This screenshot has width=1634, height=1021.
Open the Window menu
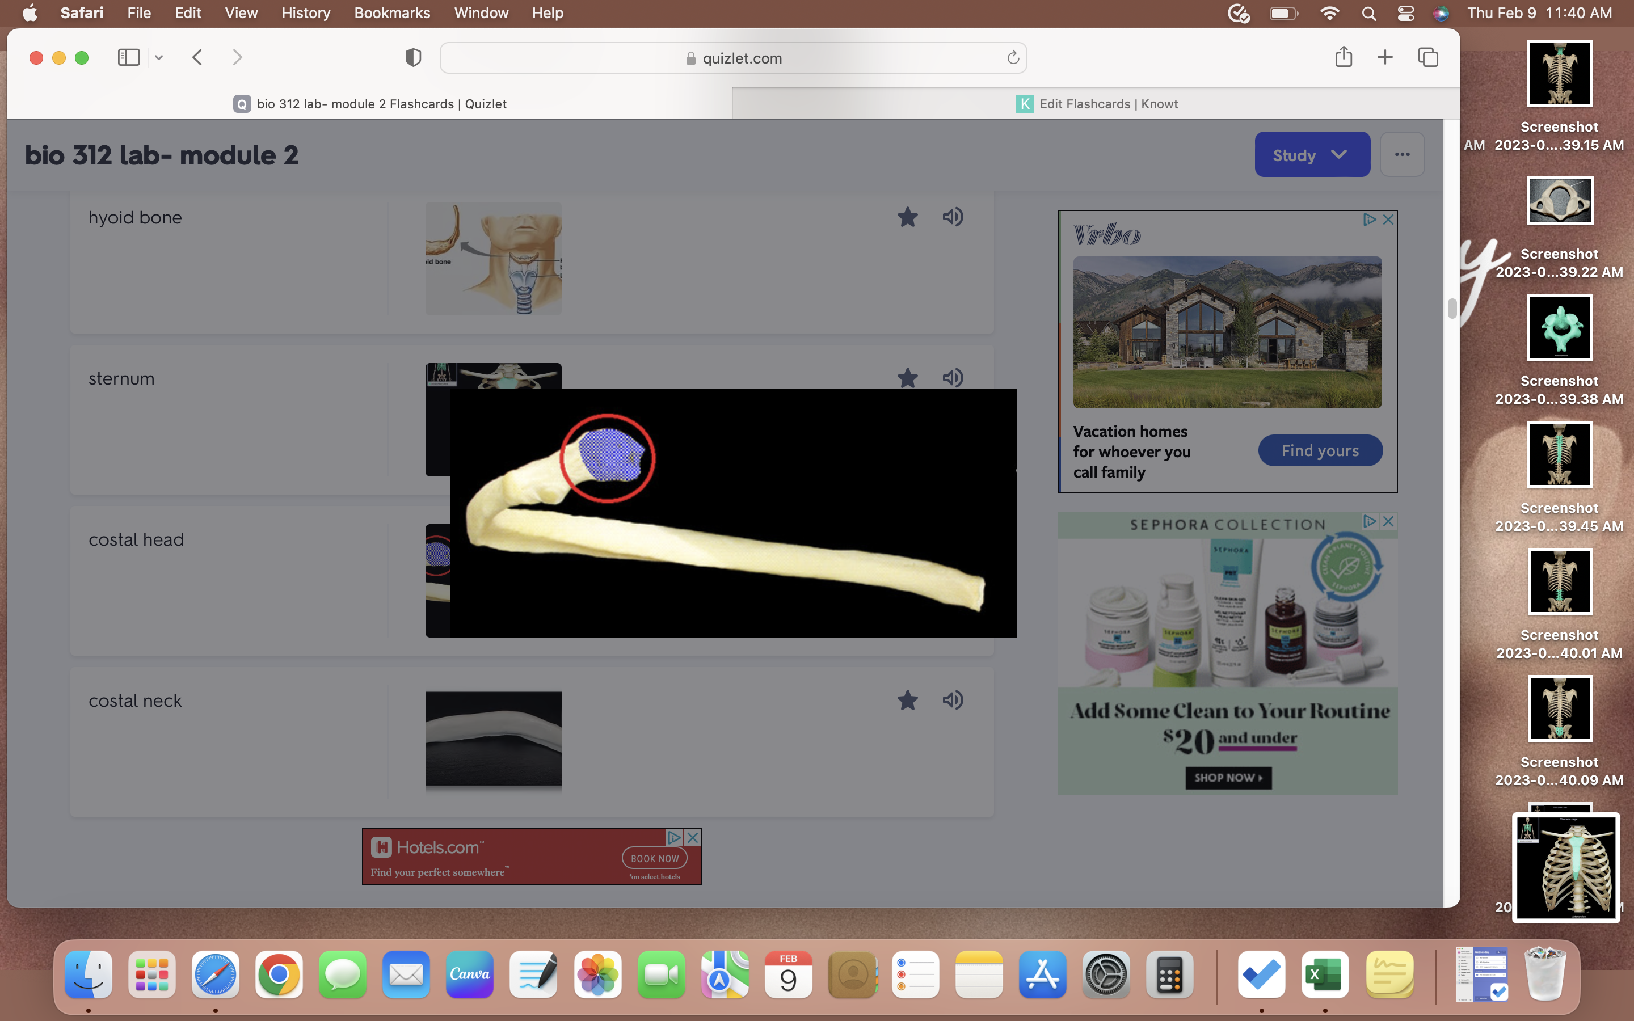coord(482,13)
